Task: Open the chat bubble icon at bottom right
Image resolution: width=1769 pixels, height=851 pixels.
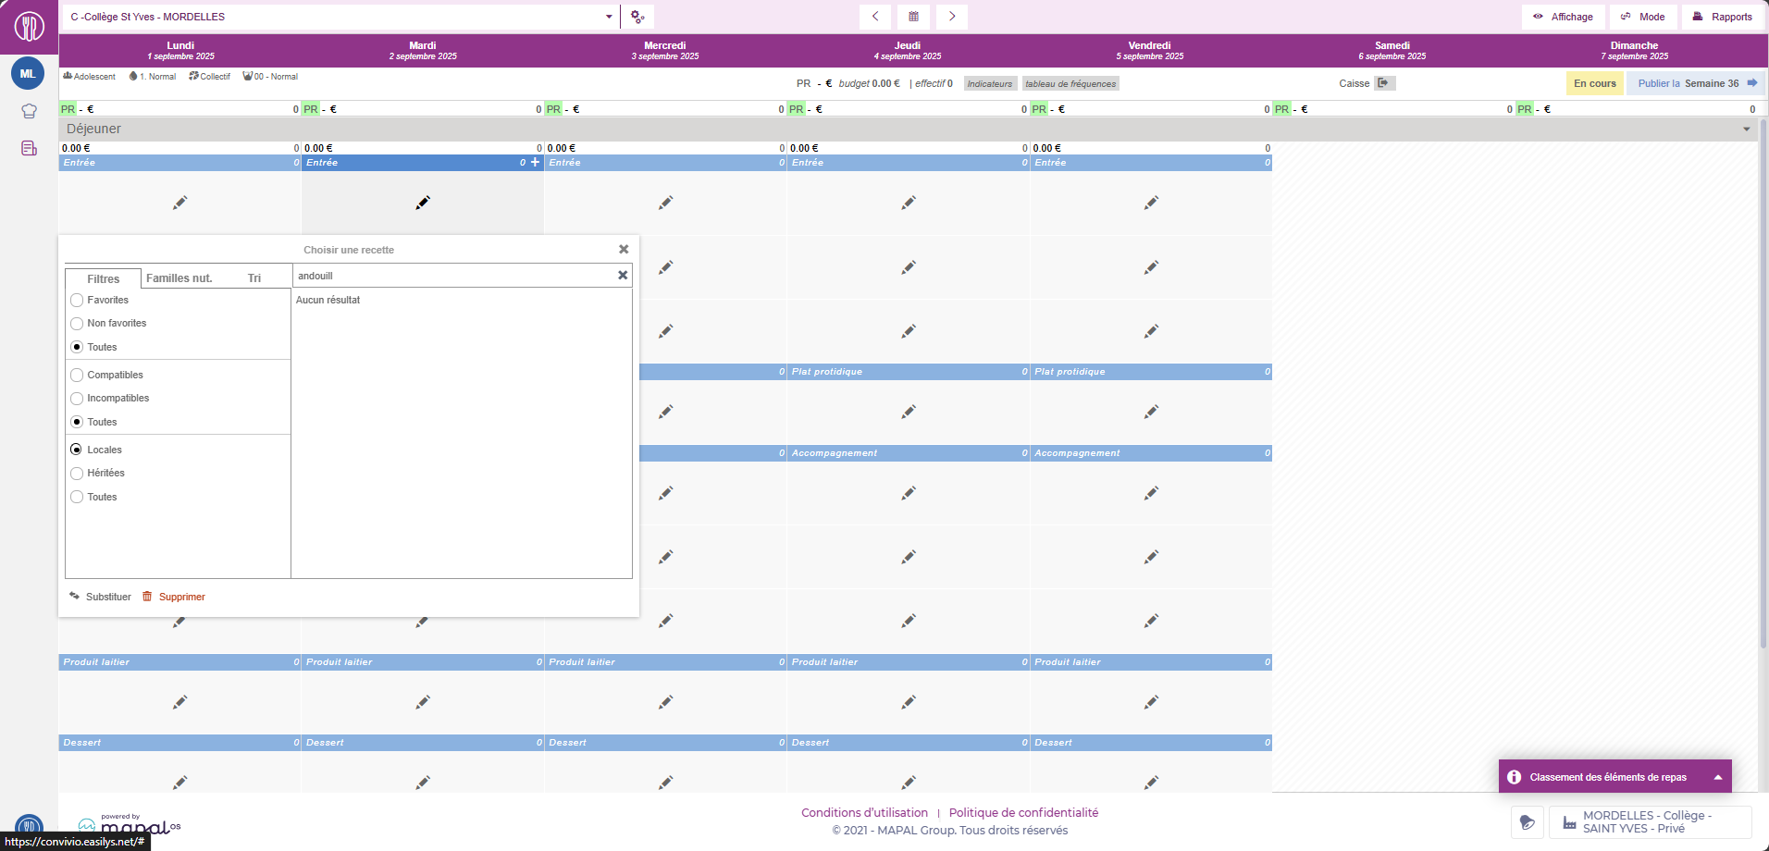Action: [x=1528, y=822]
